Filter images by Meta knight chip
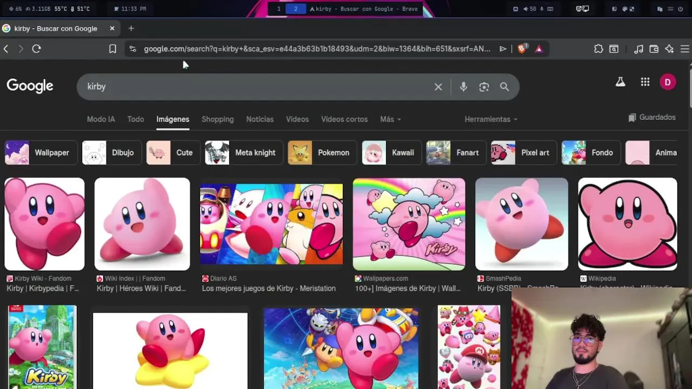The width and height of the screenshot is (692, 389). click(x=243, y=153)
